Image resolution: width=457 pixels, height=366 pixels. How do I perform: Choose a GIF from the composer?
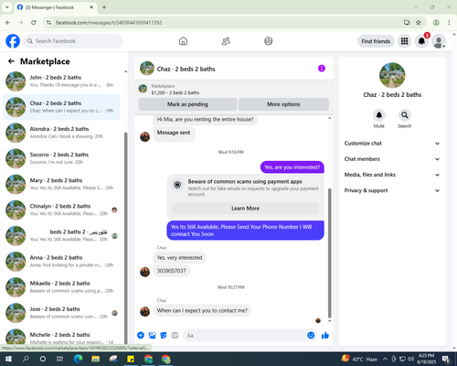pos(175,336)
